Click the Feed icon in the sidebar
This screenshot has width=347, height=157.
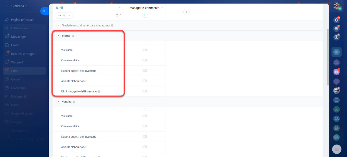coord(7,45)
